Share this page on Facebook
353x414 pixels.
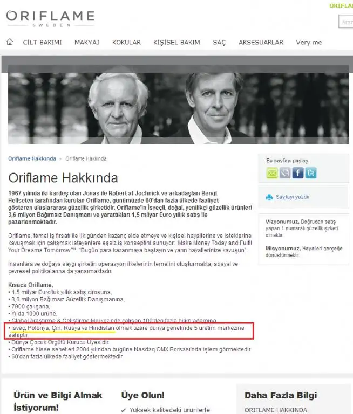tap(298, 173)
